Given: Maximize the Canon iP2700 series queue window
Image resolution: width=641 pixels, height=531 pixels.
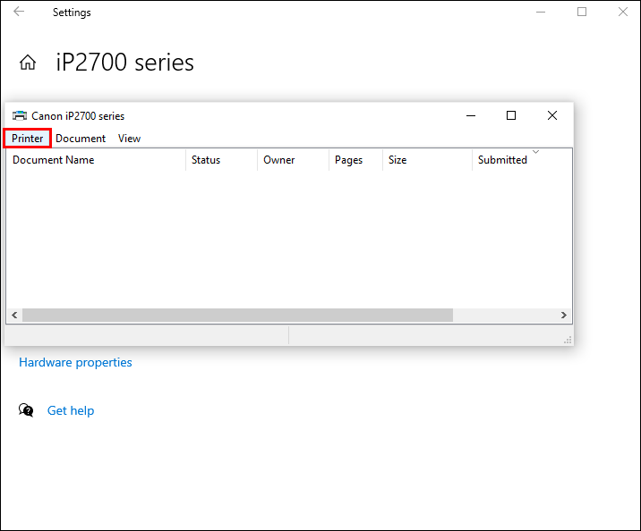Looking at the screenshot, I should (x=511, y=115).
